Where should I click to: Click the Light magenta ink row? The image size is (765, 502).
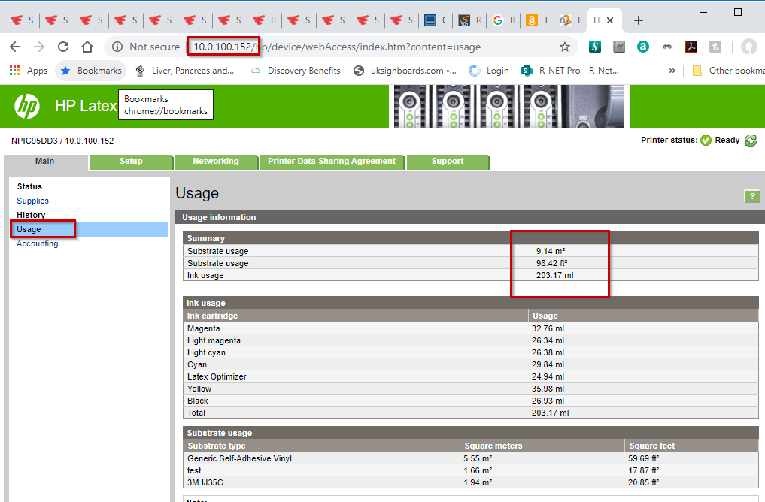click(471, 340)
